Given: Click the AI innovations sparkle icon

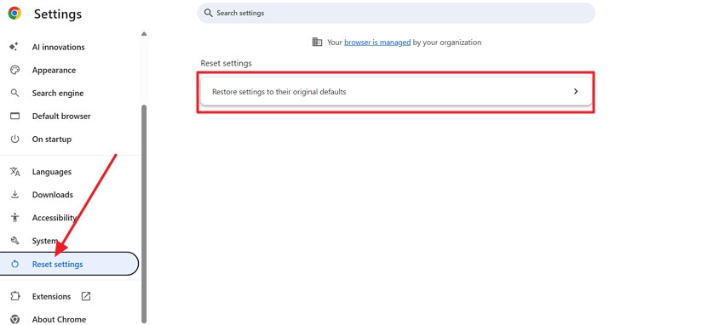Looking at the screenshot, I should tap(14, 47).
